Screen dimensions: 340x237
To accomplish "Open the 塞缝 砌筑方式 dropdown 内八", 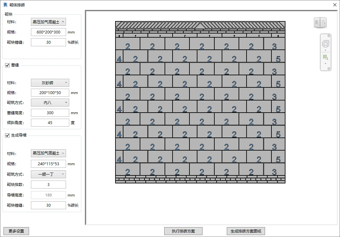I will coord(50,102).
